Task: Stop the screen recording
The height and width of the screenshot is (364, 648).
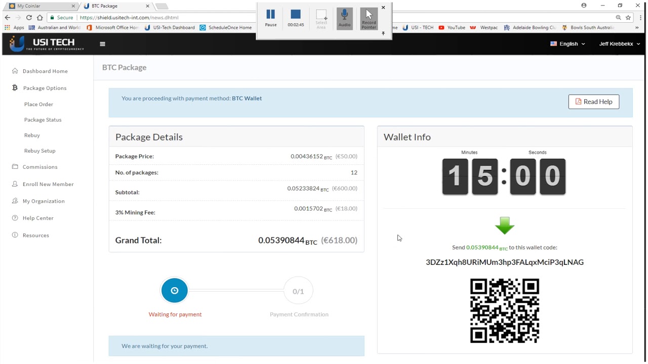Action: pyautogui.click(x=296, y=18)
